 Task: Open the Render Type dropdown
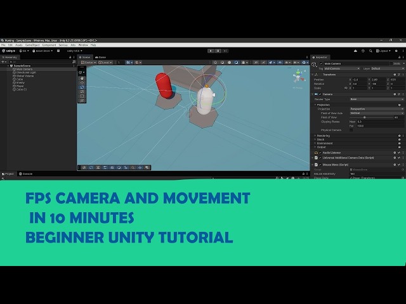(377, 99)
